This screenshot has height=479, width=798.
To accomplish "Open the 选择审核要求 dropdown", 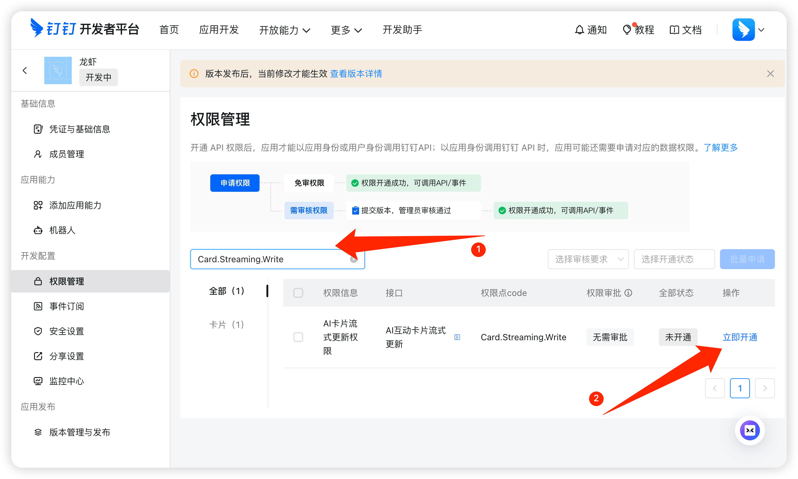I will 588,259.
